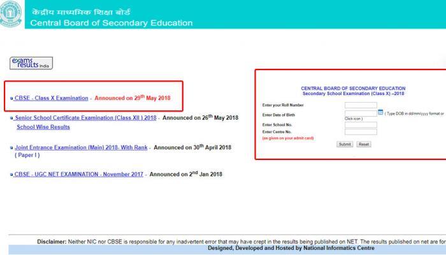Click 'Announced on 30th April 2018' text
The height and width of the screenshot is (255, 446).
coord(192,147)
